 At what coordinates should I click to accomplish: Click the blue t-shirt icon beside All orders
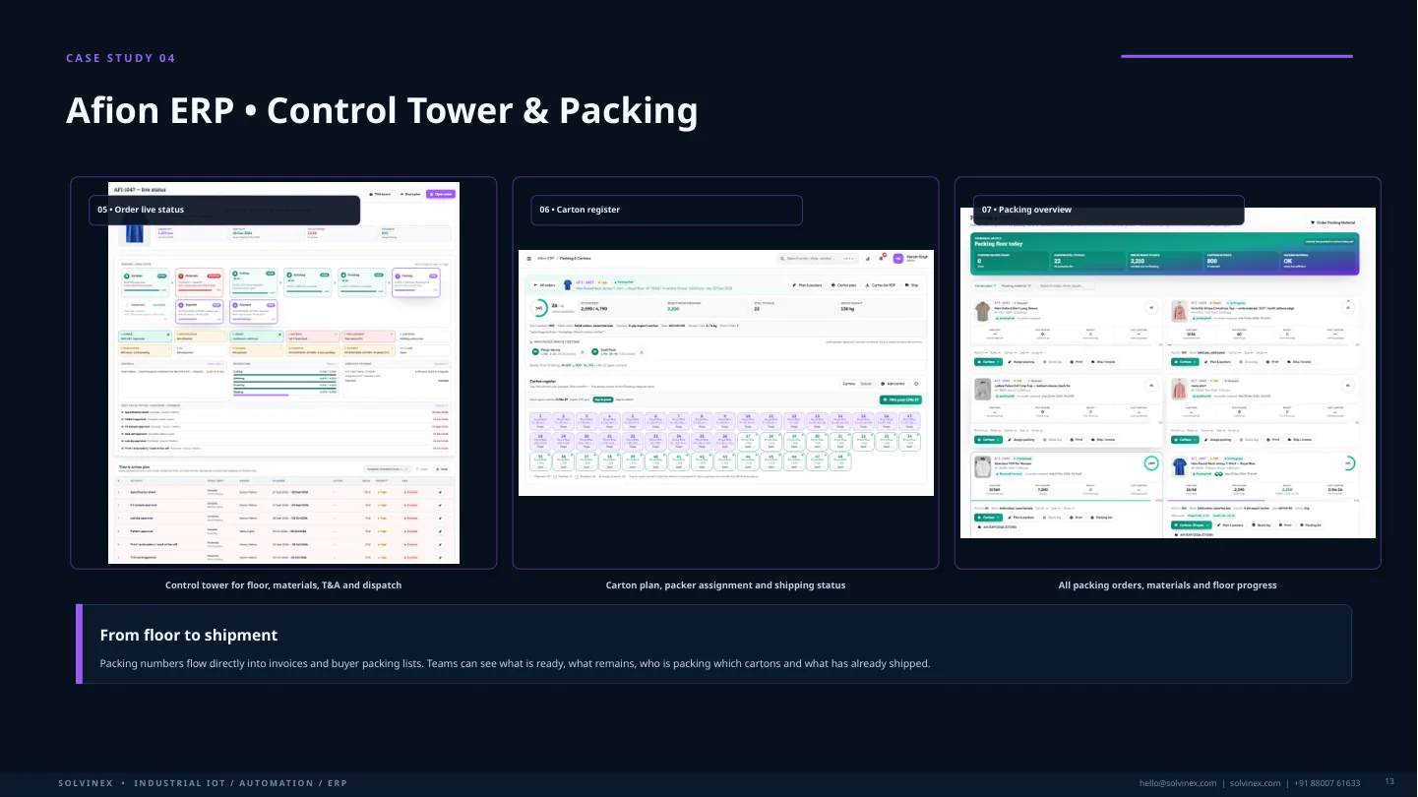tap(567, 284)
